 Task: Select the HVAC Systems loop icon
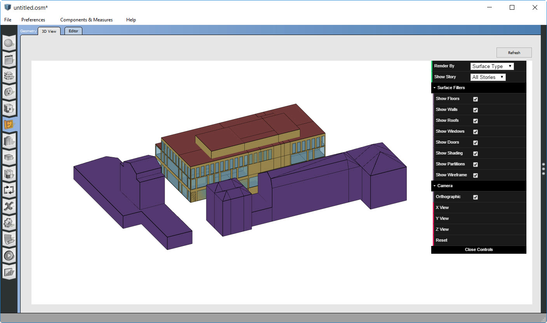[x=9, y=190]
